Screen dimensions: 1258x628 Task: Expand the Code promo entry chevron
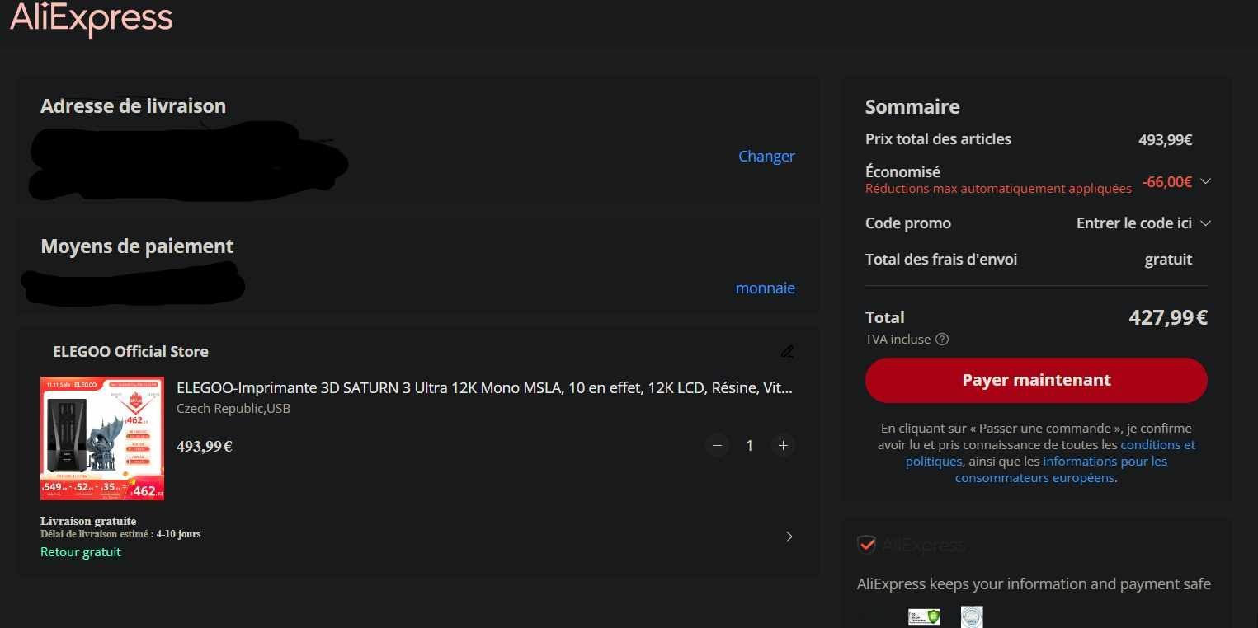coord(1205,223)
